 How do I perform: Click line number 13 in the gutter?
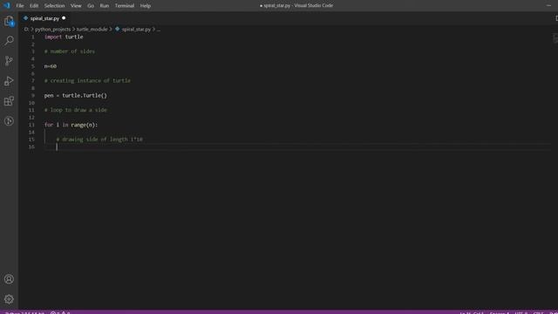click(x=31, y=125)
